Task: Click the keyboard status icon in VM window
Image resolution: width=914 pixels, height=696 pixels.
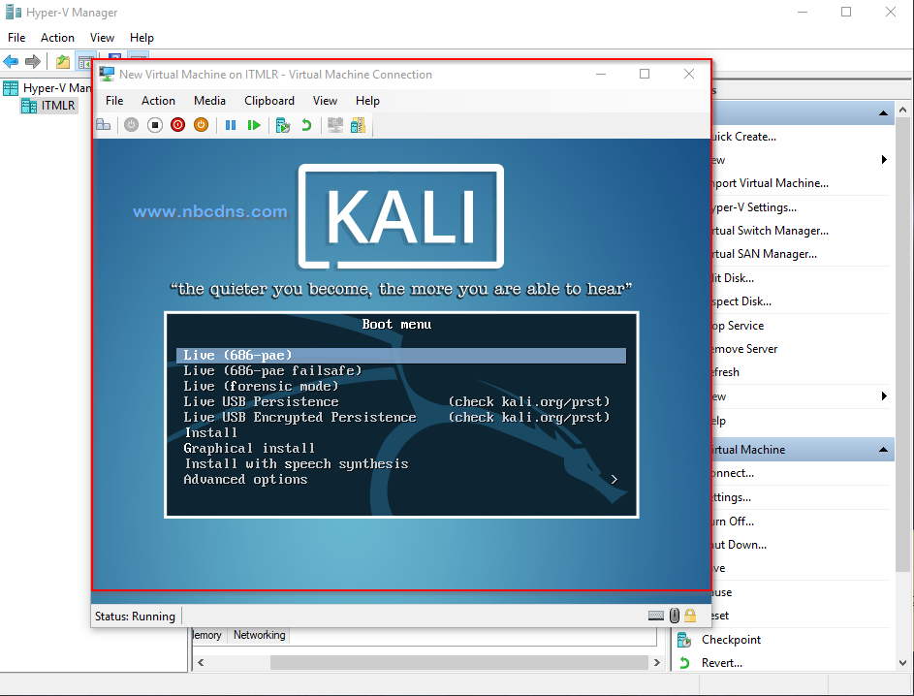Action: (656, 616)
